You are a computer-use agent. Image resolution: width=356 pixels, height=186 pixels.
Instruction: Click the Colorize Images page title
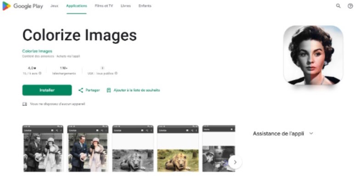pyautogui.click(x=79, y=35)
